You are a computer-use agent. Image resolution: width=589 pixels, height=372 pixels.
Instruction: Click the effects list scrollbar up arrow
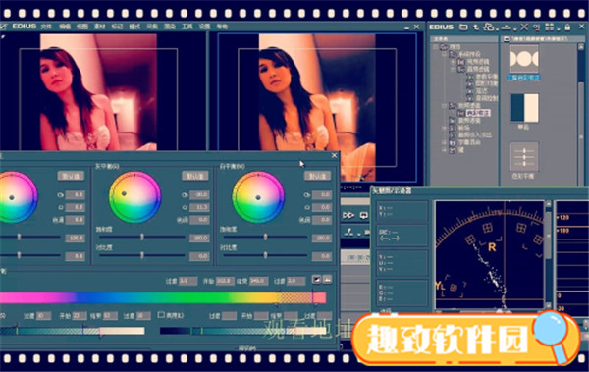582,46
